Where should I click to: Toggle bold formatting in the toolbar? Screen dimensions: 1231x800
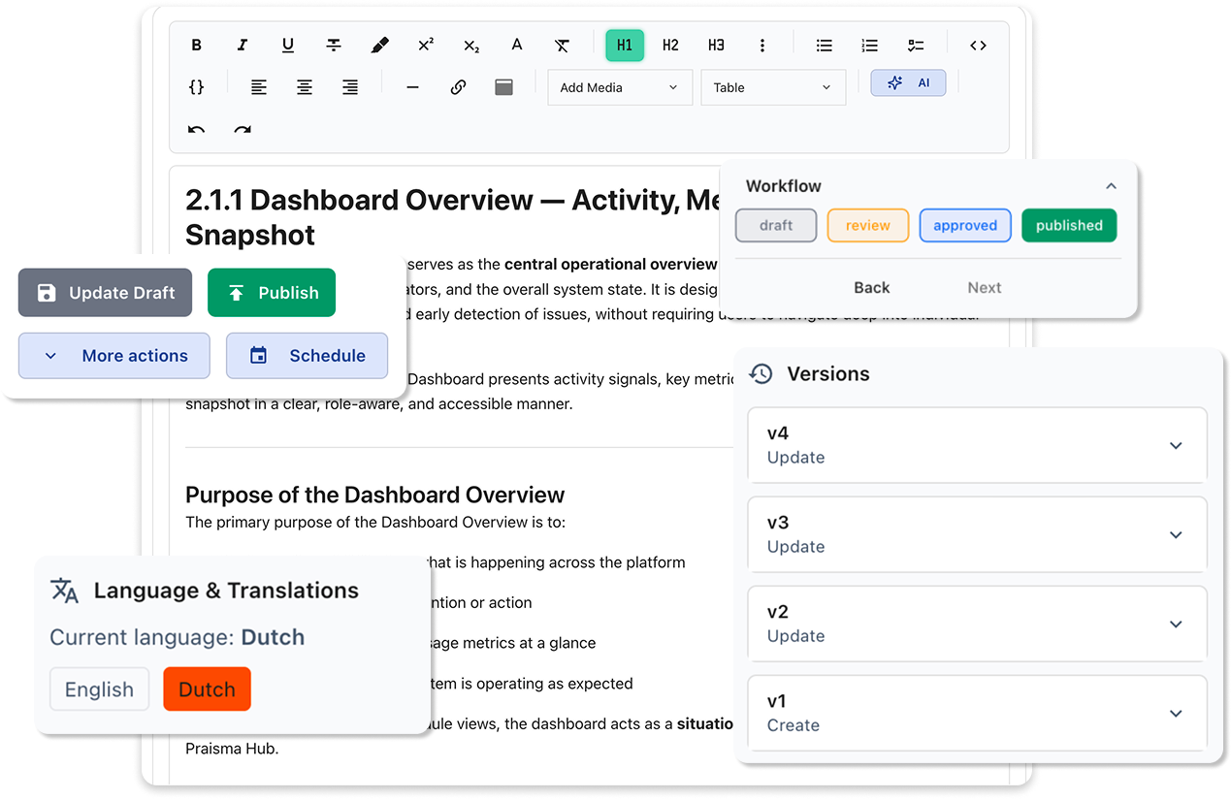(x=197, y=46)
